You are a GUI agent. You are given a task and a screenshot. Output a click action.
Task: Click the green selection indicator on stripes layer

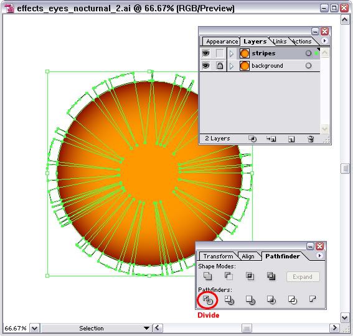(316, 53)
